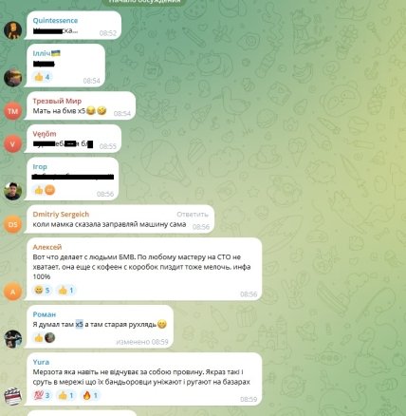
Task: Click Ответить on Dmitriy Sergeich's message
Action: pos(193,215)
